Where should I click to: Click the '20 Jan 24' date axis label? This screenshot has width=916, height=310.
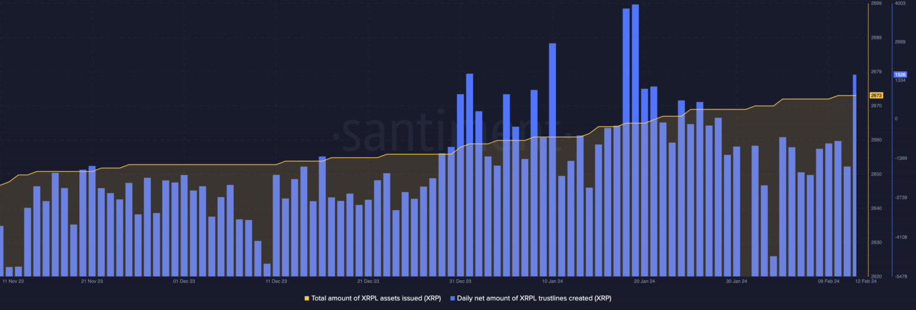pyautogui.click(x=644, y=281)
